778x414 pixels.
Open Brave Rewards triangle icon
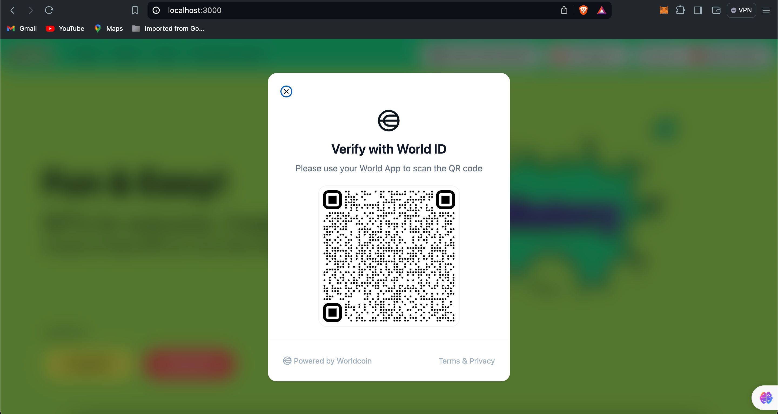click(x=602, y=11)
